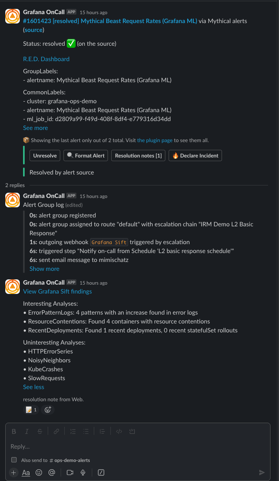Open the R.E.D. Dashboard link

pos(46,59)
